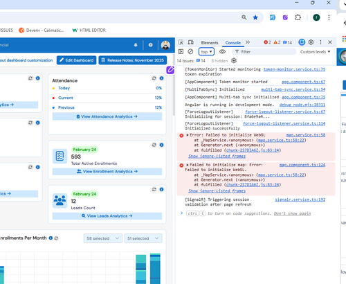Toggle the console sidebar panel
346x284 pixels.
[181, 52]
